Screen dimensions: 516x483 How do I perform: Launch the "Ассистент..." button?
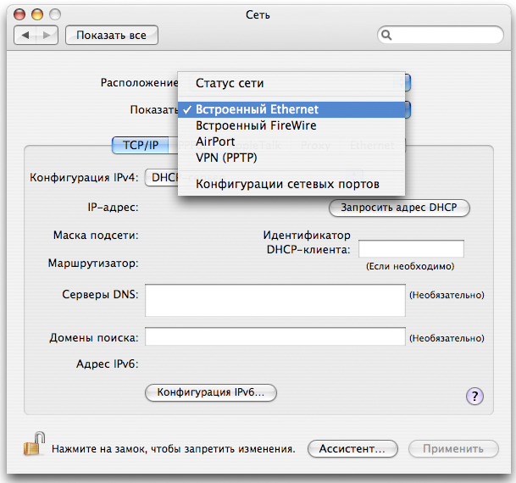click(352, 449)
